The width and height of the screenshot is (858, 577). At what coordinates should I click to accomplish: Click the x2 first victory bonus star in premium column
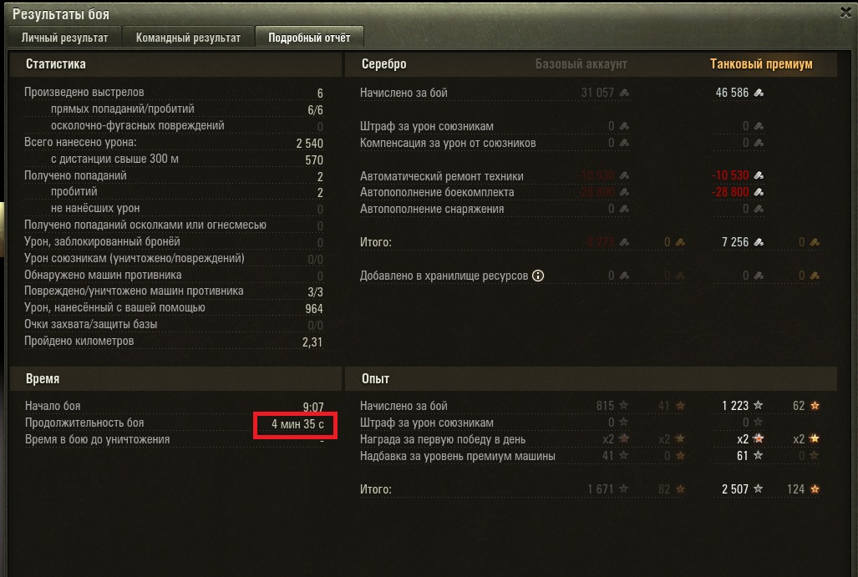click(x=758, y=438)
